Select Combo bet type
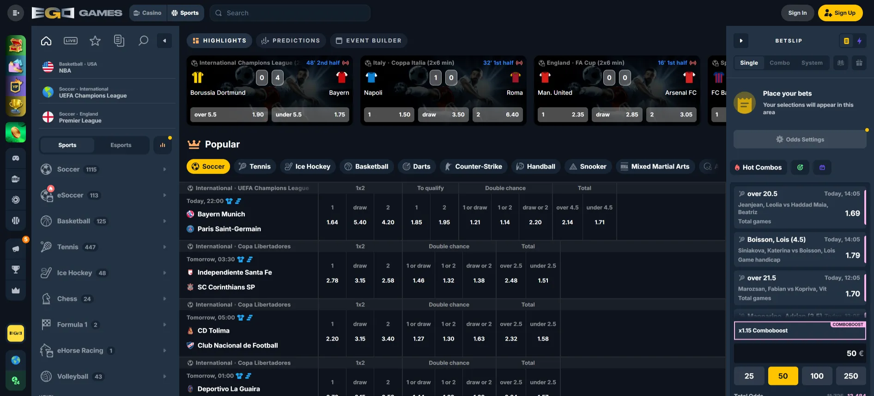The image size is (874, 396). click(779, 63)
